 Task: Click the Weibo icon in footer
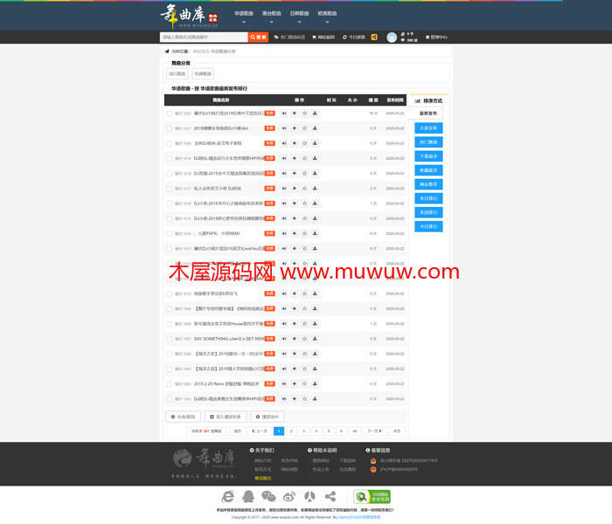pyautogui.click(x=289, y=495)
